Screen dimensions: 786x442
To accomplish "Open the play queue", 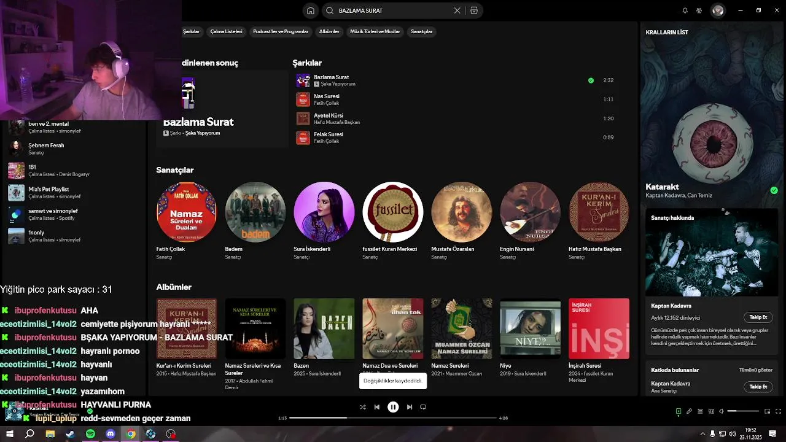I will pos(700,411).
